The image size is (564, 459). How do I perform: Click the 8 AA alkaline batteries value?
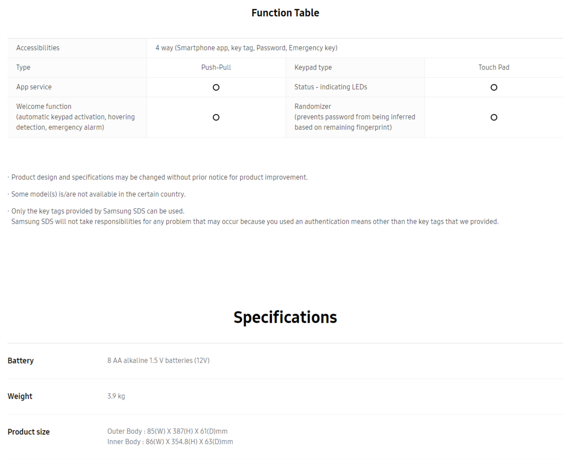(x=158, y=360)
